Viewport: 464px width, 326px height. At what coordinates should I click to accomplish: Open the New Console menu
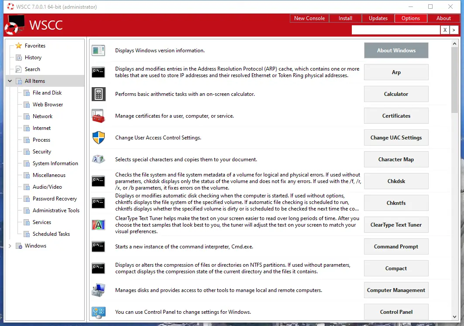(x=309, y=18)
